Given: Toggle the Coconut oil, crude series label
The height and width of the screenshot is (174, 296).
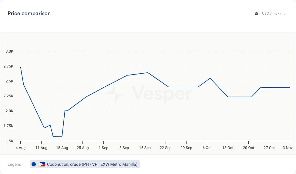Looking at the screenshot, I should (92, 164).
